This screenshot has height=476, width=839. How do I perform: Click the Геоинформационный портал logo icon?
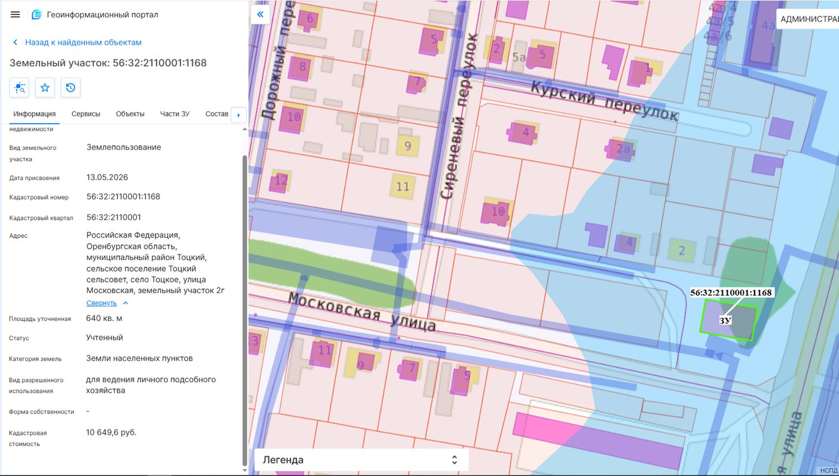(36, 15)
